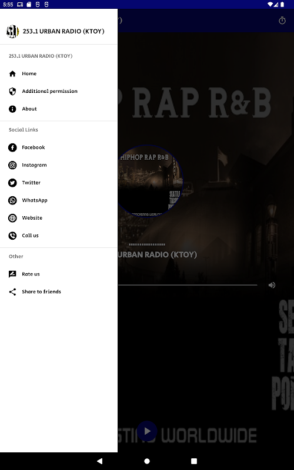The image size is (294, 470).
Task: Tap the Additional permission shield icon
Action: click(x=12, y=92)
